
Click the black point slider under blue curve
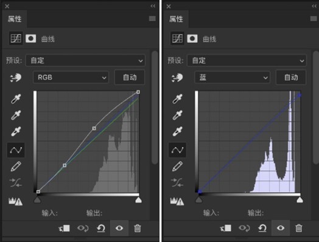(198, 200)
